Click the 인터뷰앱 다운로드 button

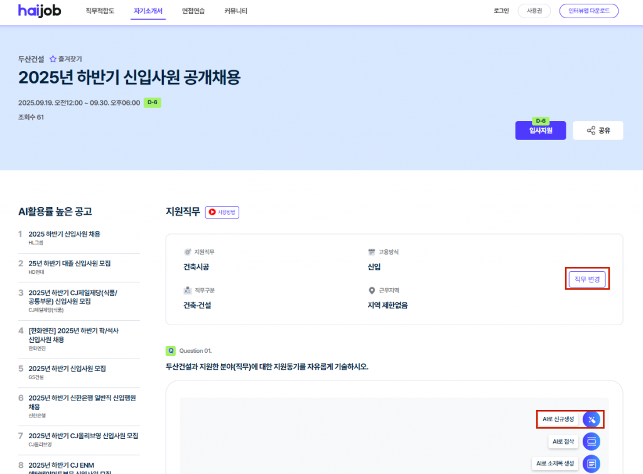(x=588, y=11)
